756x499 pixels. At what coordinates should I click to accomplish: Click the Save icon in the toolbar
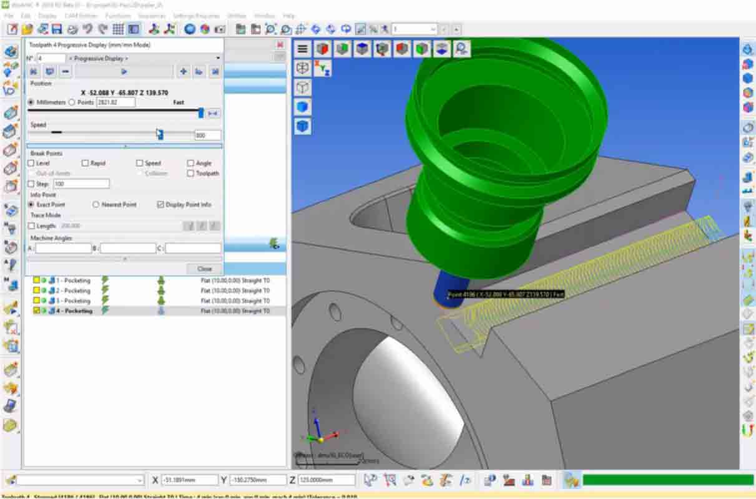tap(56, 27)
